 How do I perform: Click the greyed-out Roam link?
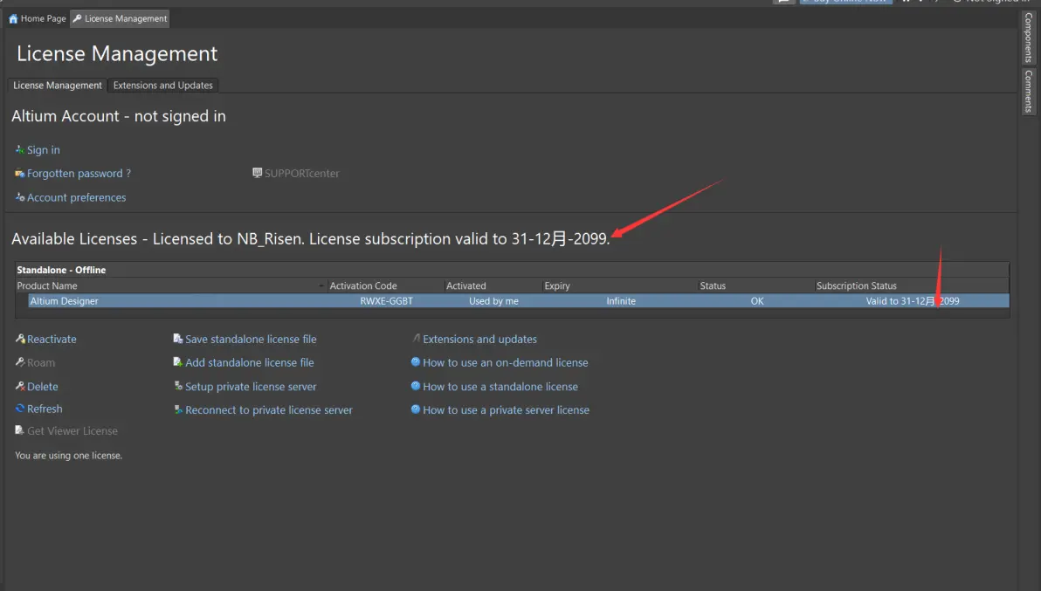41,363
